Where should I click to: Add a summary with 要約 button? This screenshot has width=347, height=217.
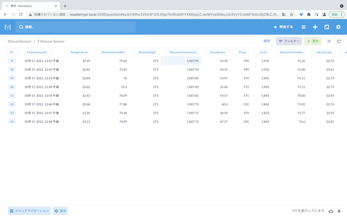click(x=313, y=41)
